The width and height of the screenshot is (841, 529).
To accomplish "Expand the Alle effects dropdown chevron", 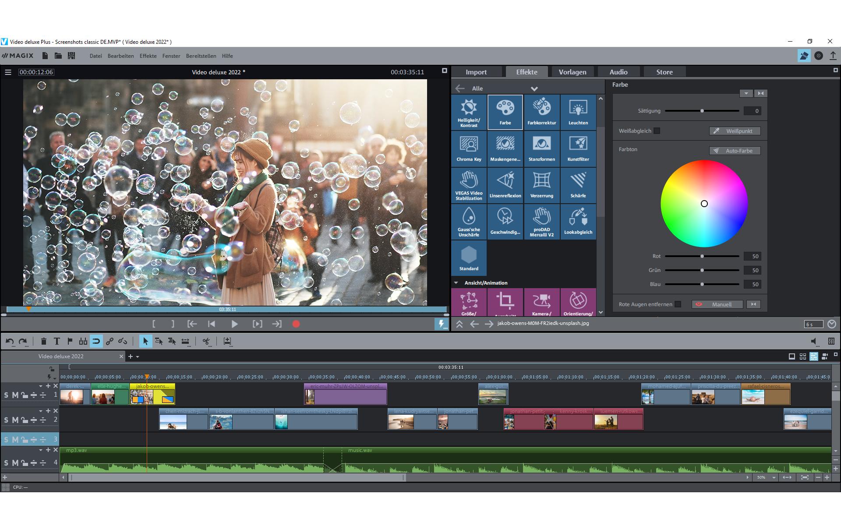I will point(534,88).
